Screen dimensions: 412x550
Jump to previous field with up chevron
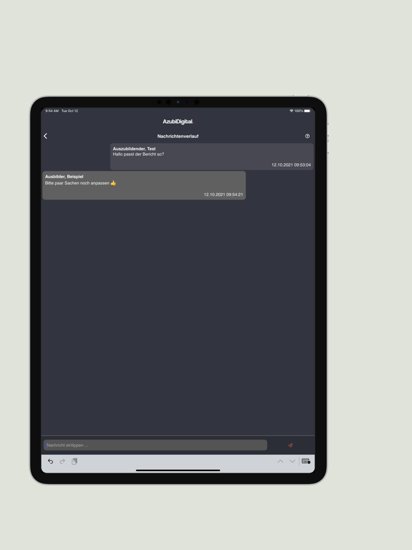pyautogui.click(x=280, y=461)
